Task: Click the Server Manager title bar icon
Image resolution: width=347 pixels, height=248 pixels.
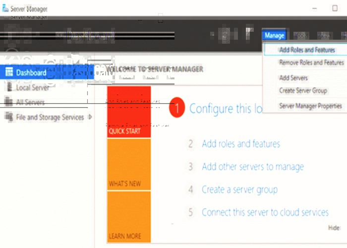Action: [x=5, y=8]
